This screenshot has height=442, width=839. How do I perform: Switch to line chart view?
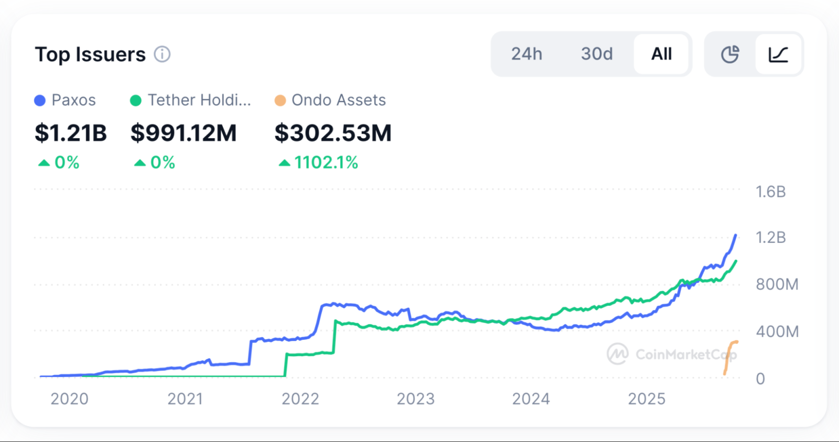pos(778,54)
